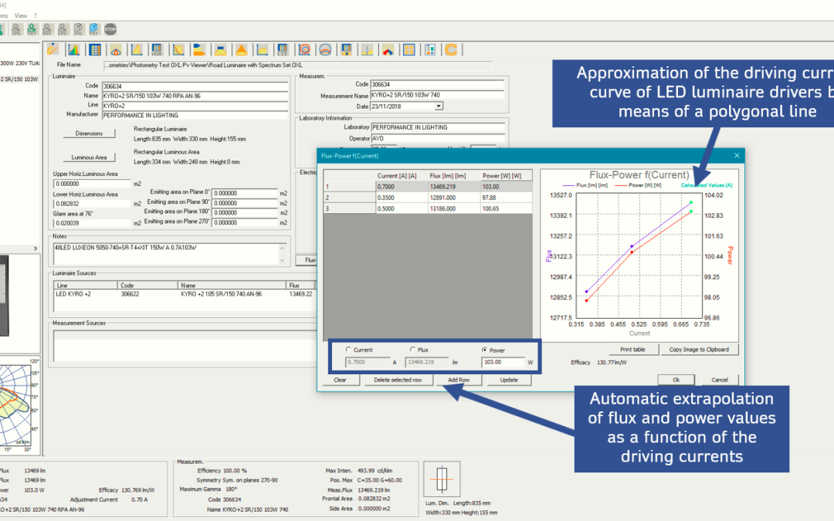Click Copy Image to Clipboard button
The image size is (834, 521).
coord(699,350)
